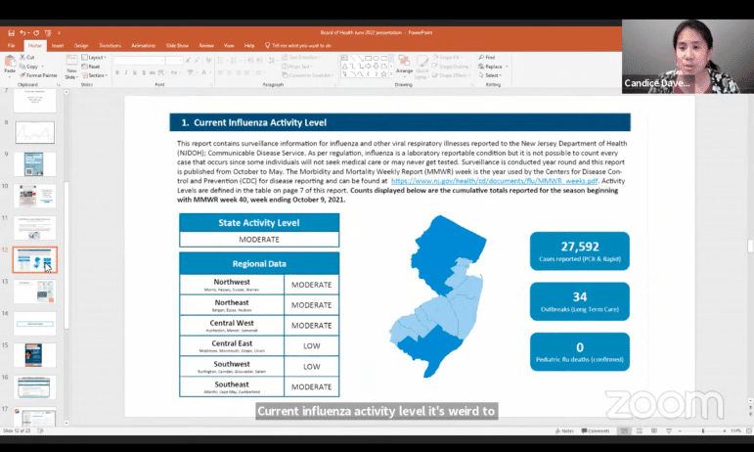
Task: Toggle text Shadow formatting
Action: tap(144, 72)
